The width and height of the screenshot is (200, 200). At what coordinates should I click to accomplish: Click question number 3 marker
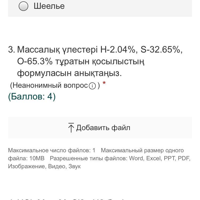point(11,49)
